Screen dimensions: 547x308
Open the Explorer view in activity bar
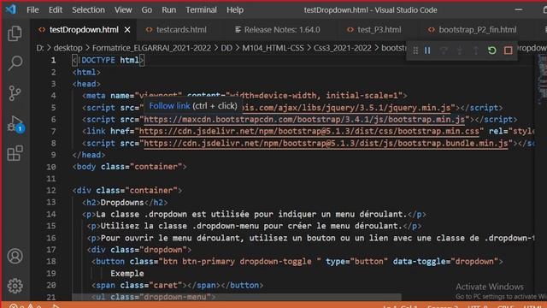point(15,33)
